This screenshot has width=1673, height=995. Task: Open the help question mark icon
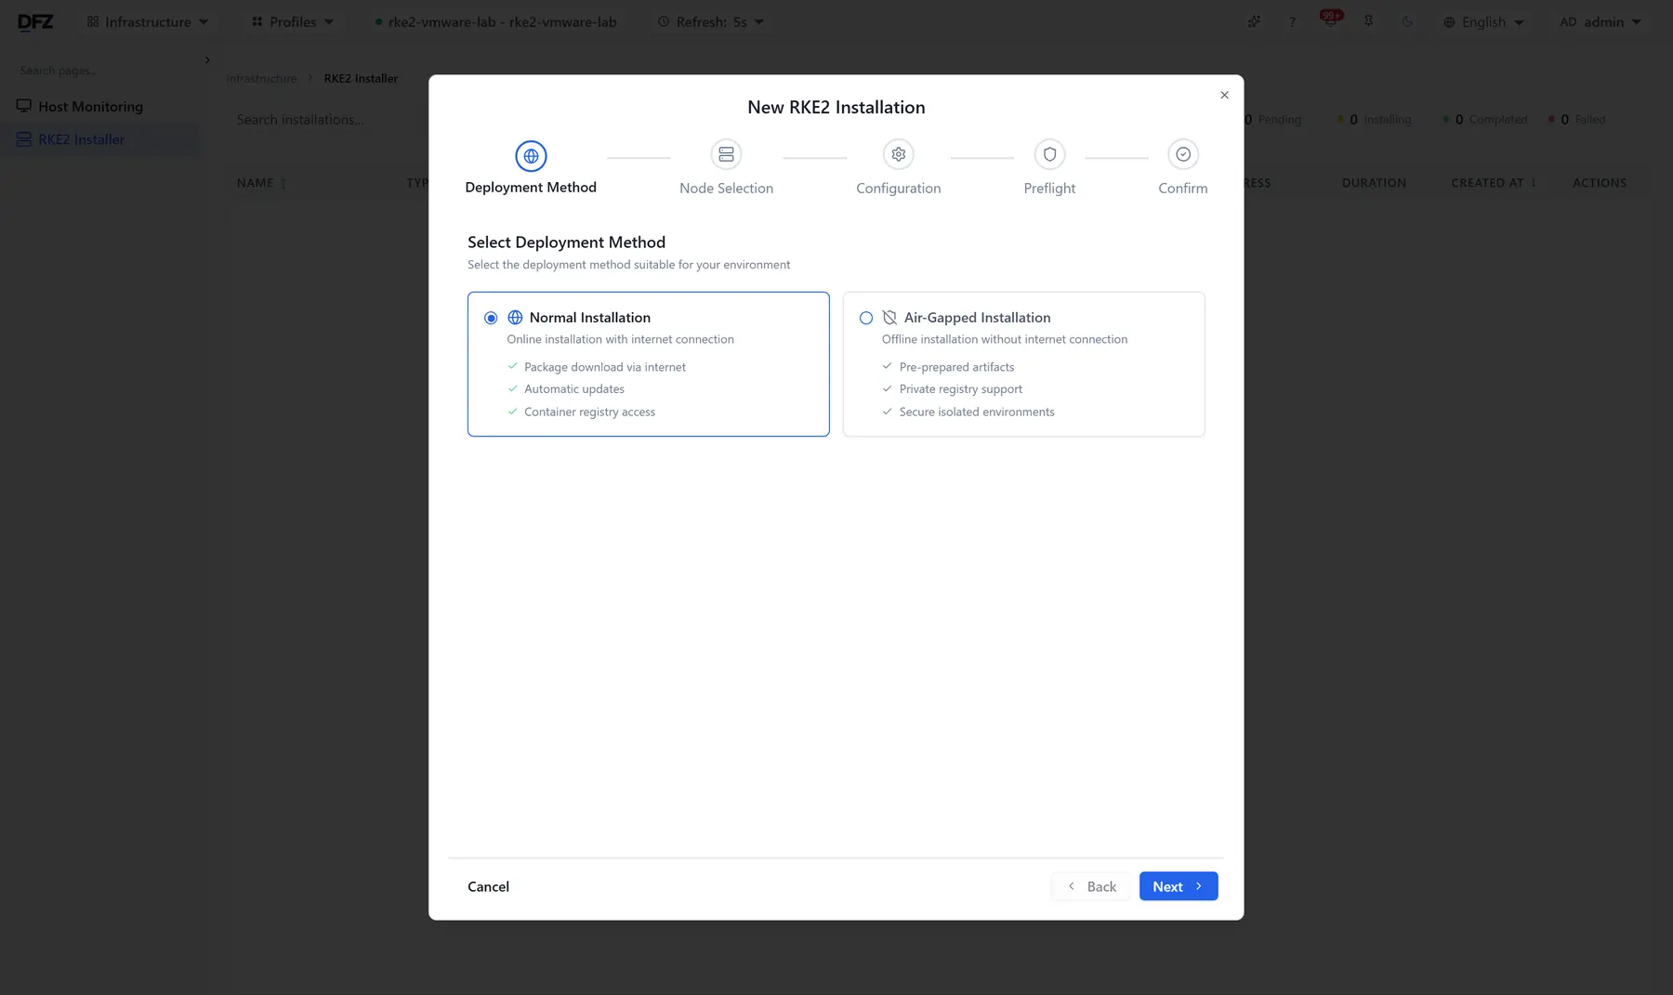click(x=1292, y=21)
